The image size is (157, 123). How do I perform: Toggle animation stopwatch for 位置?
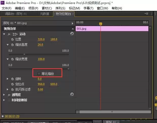pyautogui.click(x=12, y=39)
